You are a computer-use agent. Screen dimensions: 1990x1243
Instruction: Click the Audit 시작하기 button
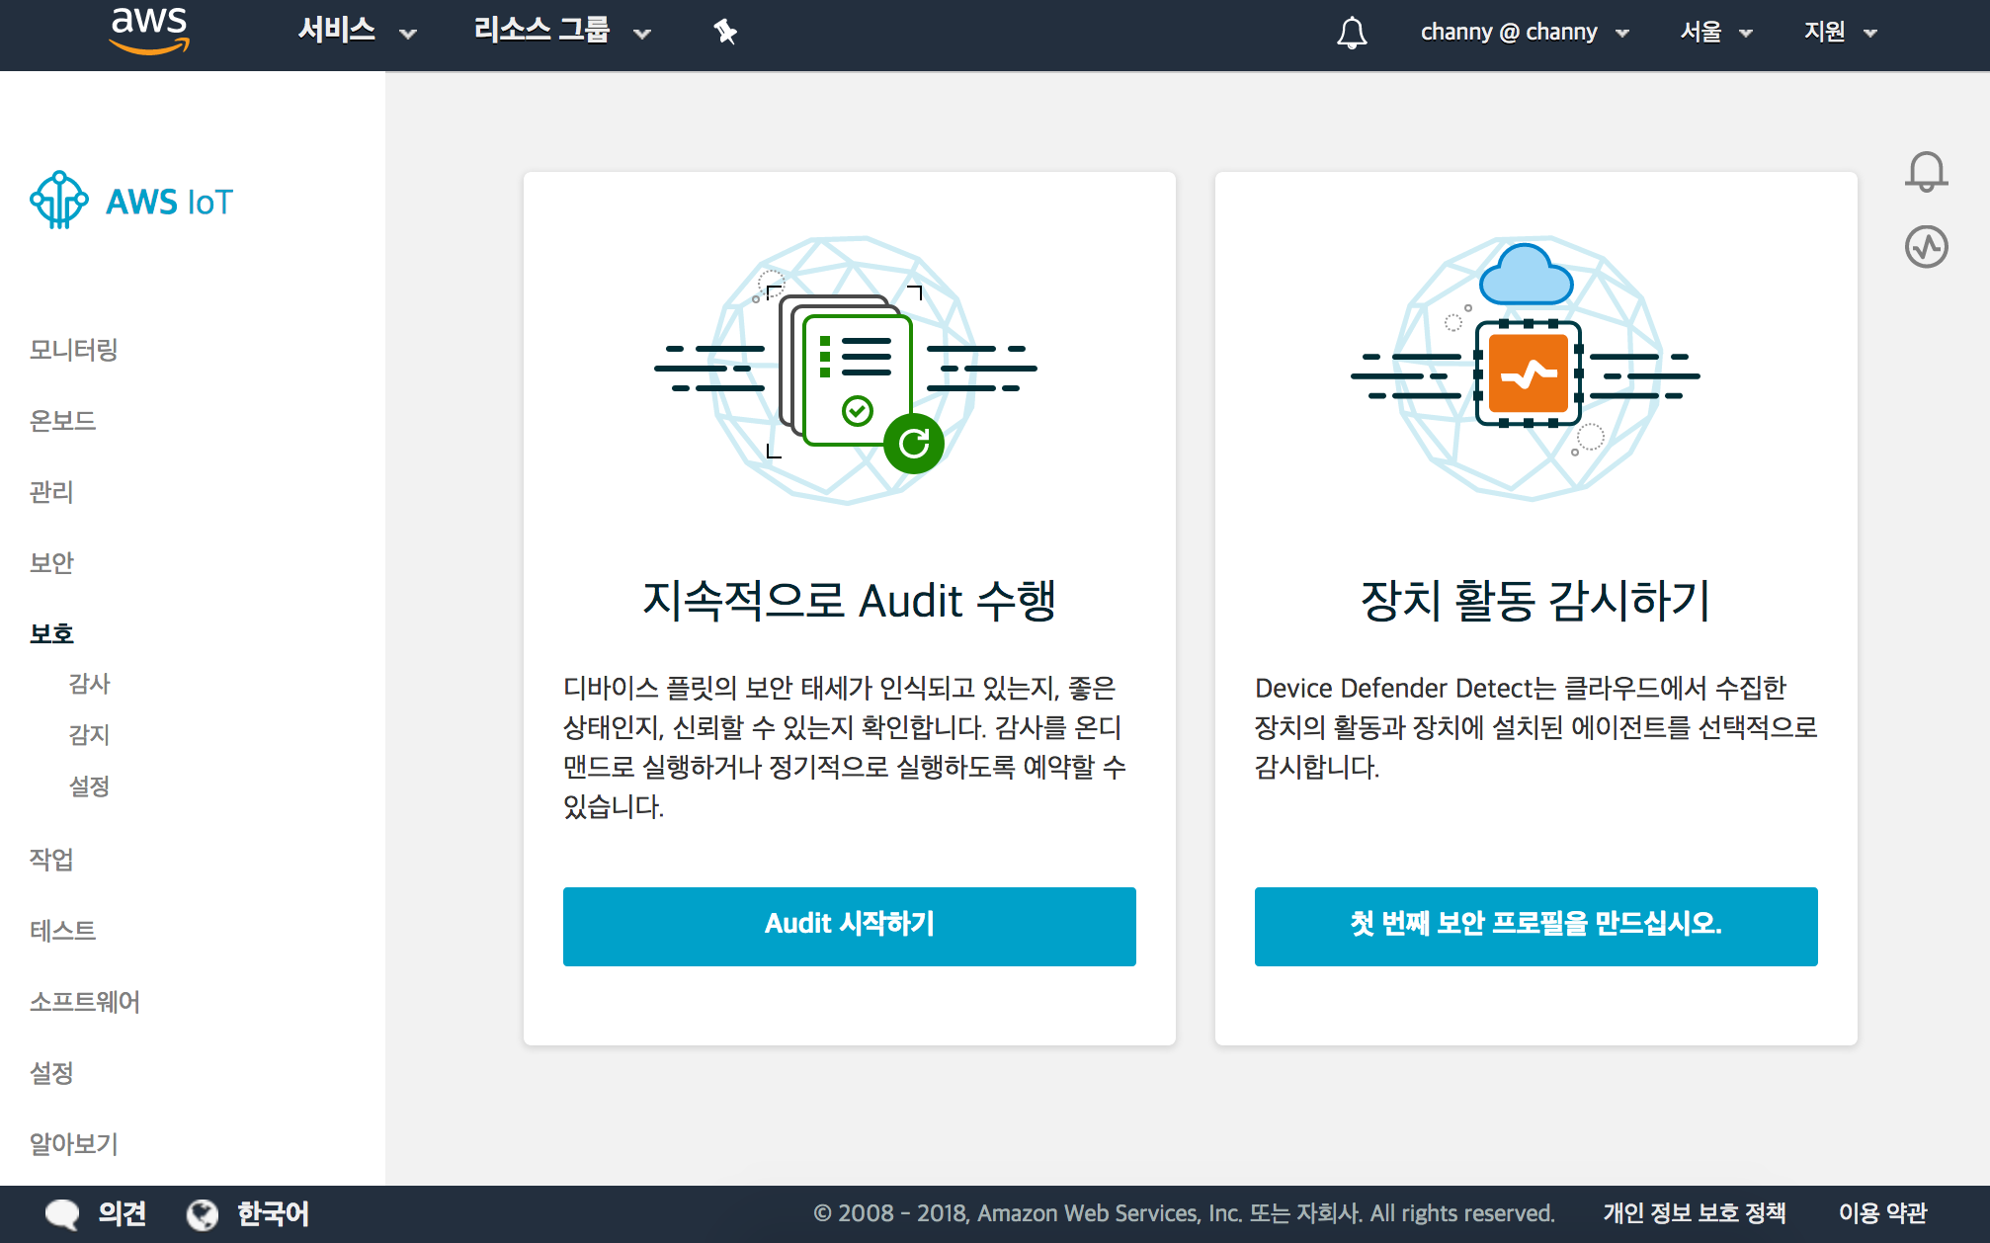coord(849,926)
